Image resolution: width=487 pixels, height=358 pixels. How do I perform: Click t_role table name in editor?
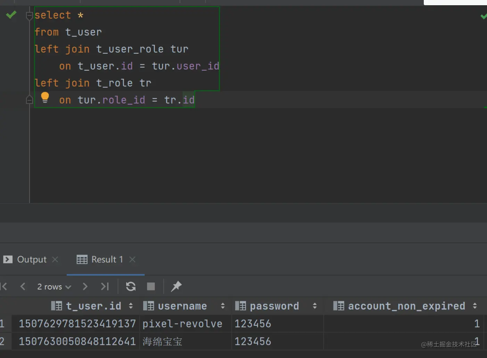click(115, 83)
